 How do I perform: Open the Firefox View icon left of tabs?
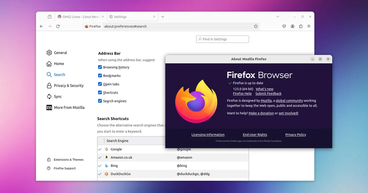[49, 17]
